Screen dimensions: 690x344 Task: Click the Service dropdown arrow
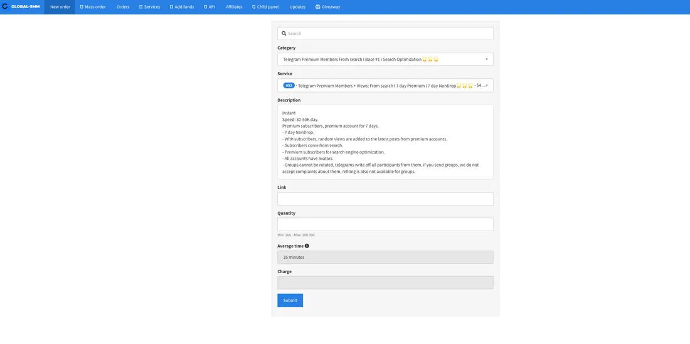tap(487, 86)
